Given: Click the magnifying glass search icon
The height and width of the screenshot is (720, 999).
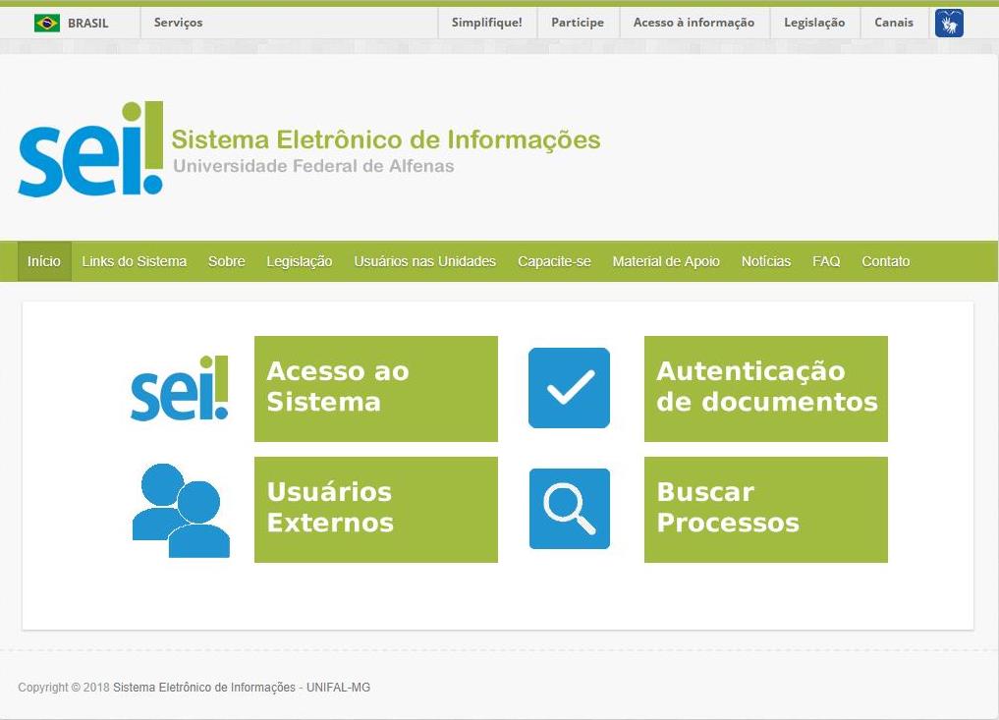Looking at the screenshot, I should (x=570, y=509).
